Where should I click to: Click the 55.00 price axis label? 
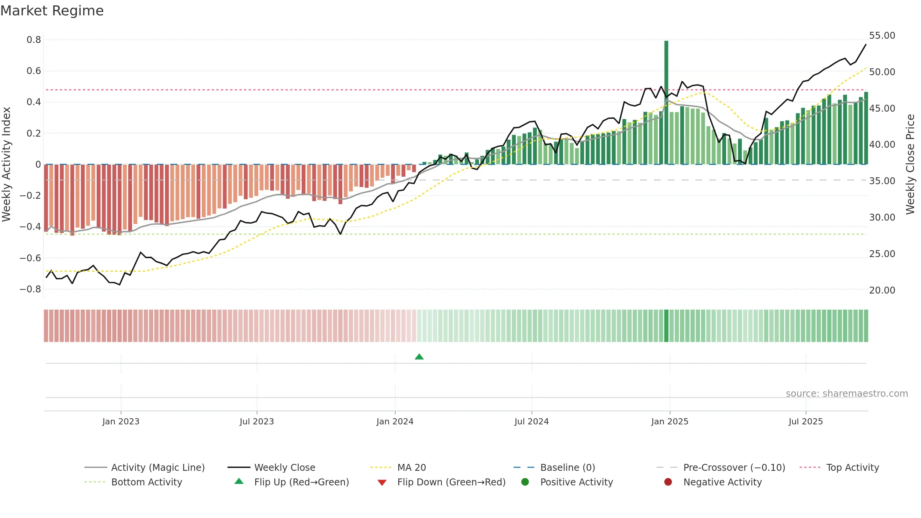pos(882,36)
